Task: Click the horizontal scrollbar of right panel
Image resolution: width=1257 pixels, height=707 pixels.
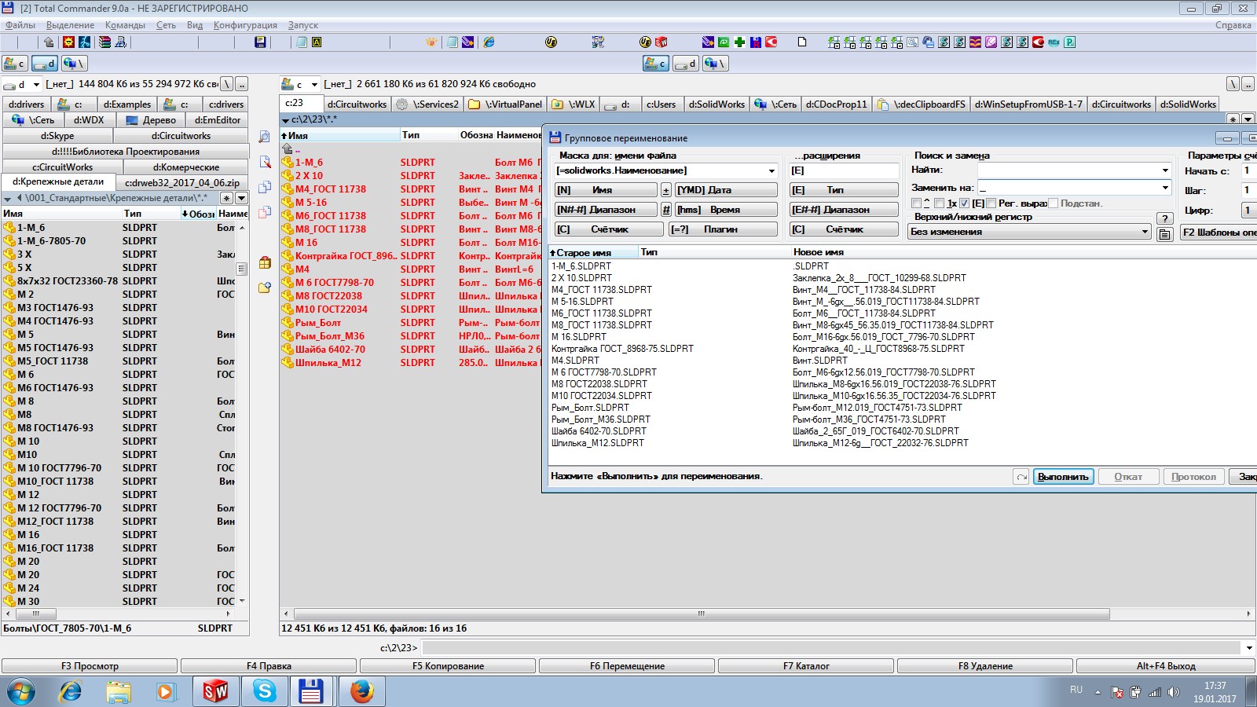Action: [x=700, y=614]
